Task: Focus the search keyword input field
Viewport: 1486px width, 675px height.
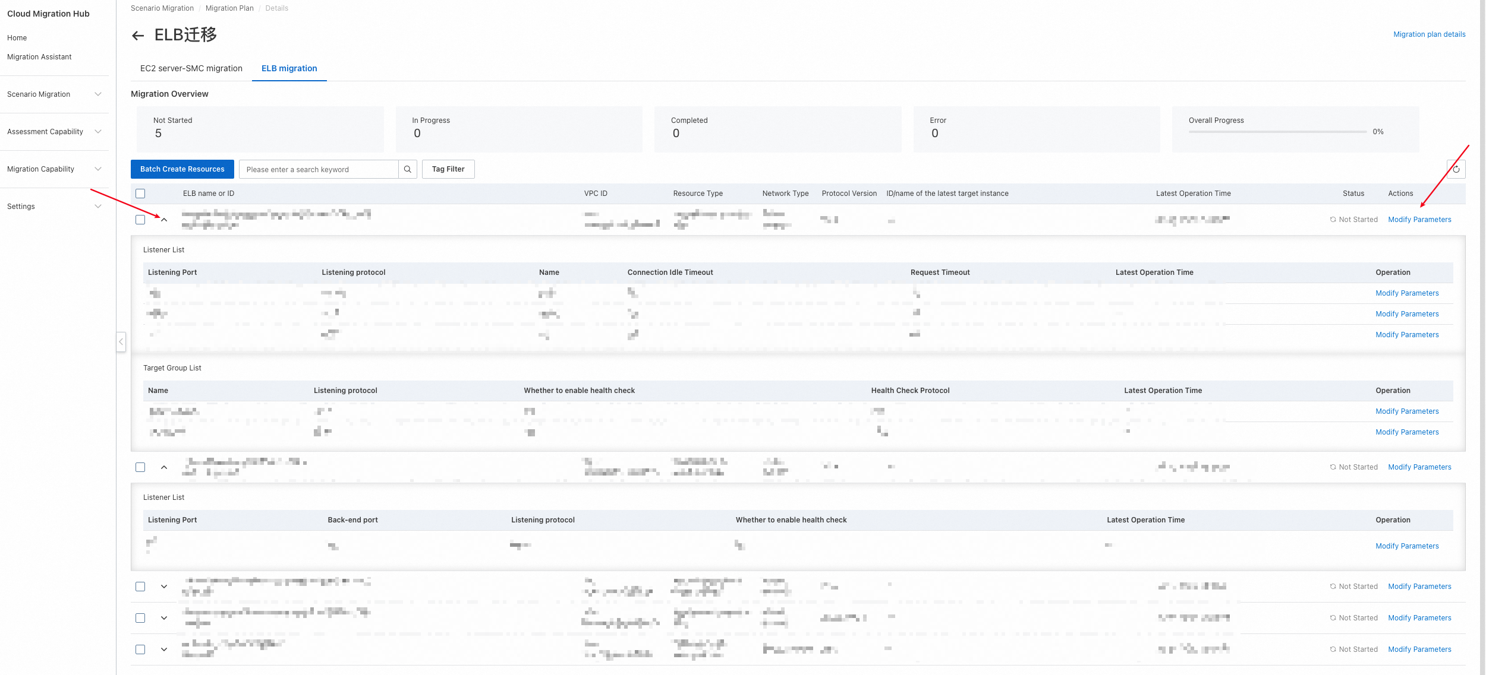Action: click(319, 169)
